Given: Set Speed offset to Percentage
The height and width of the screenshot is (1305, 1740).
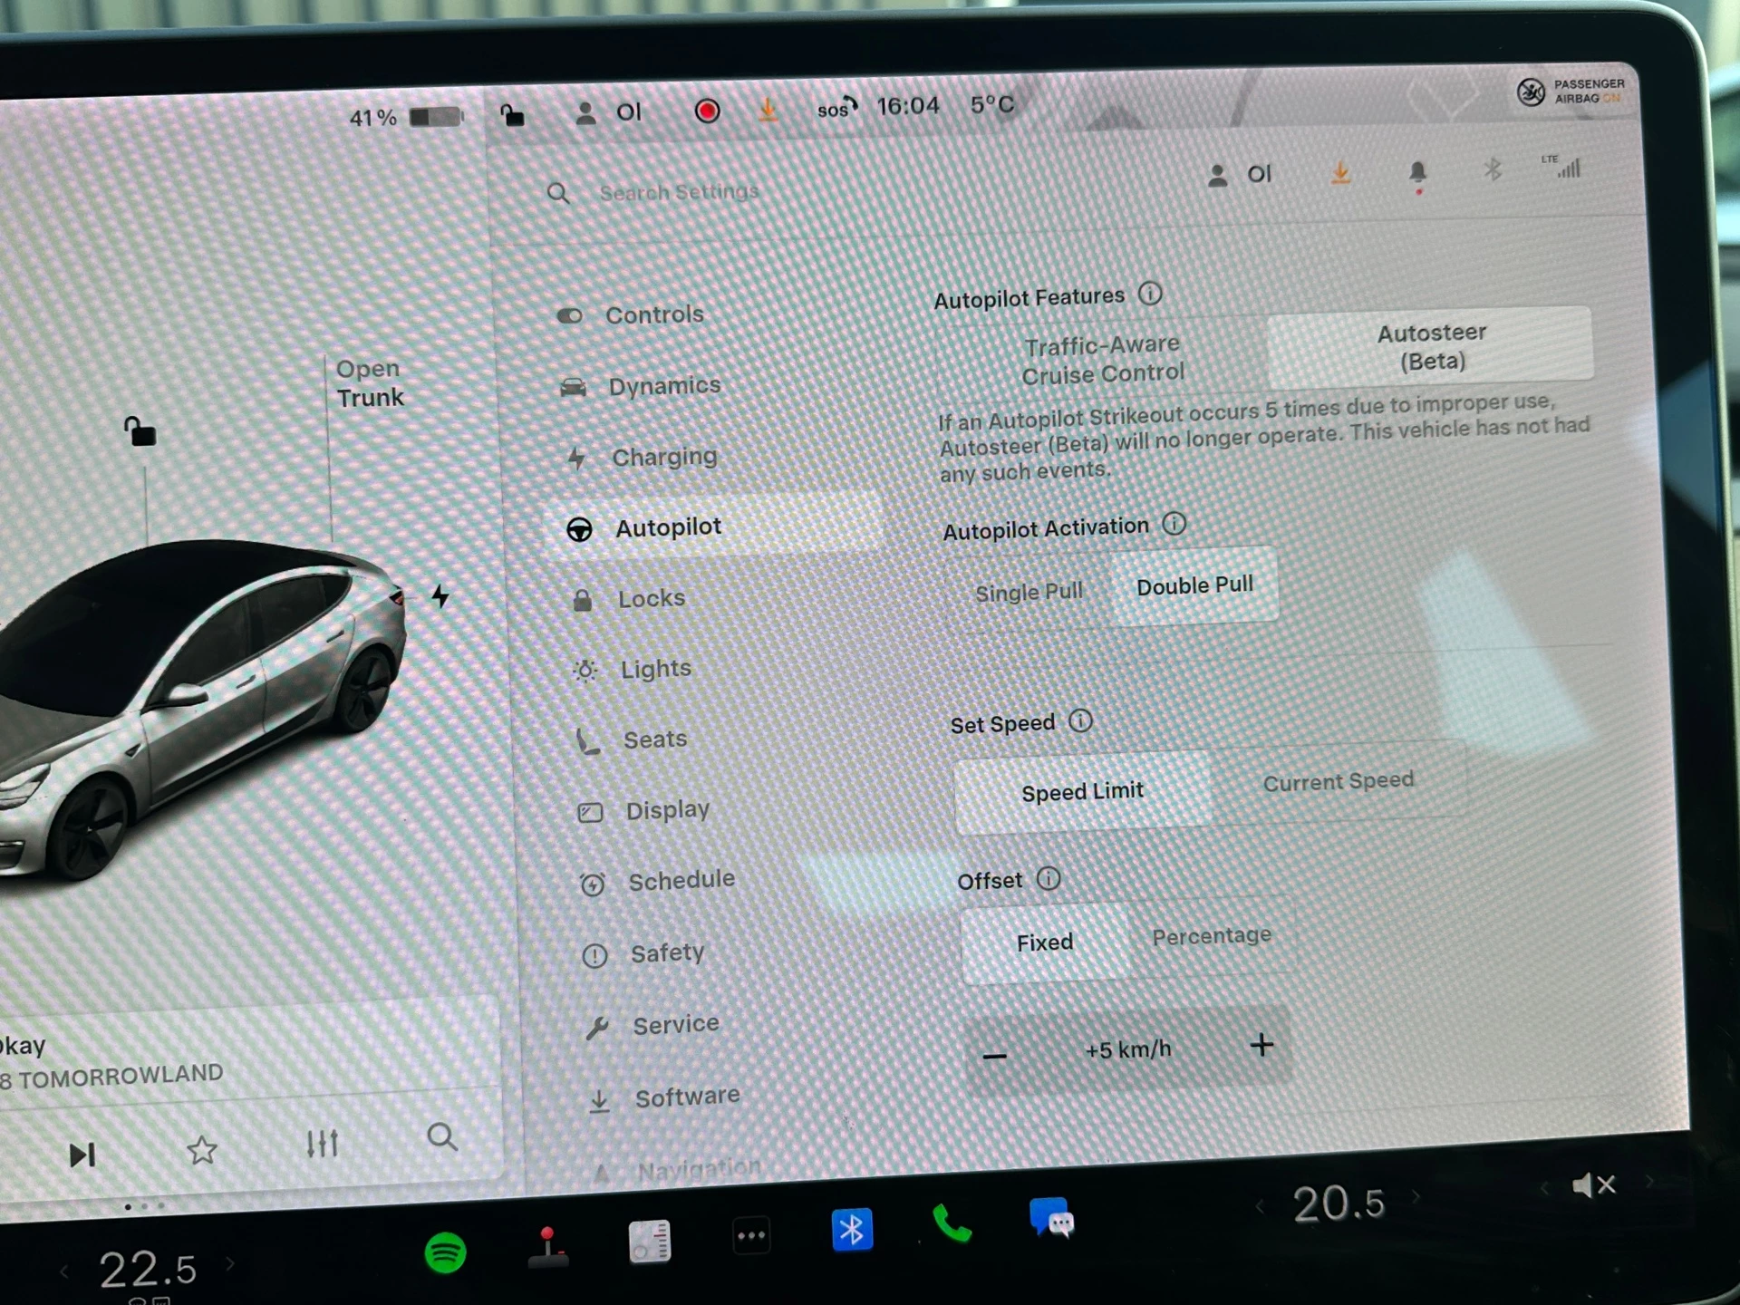Looking at the screenshot, I should (1211, 935).
